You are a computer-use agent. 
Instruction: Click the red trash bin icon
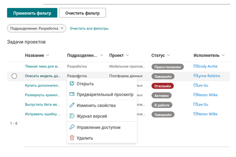click(x=72, y=138)
